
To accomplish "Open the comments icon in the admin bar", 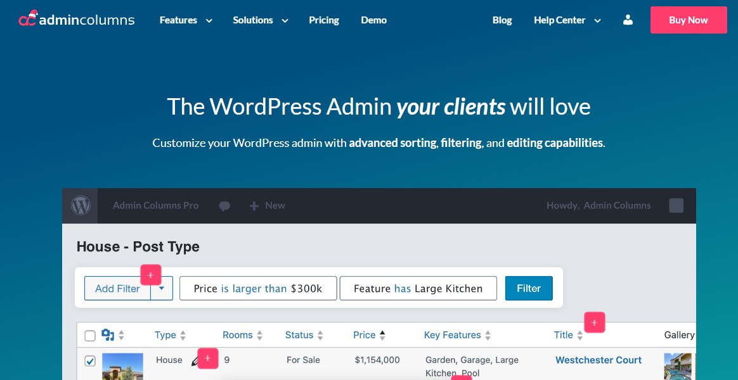I will (224, 205).
